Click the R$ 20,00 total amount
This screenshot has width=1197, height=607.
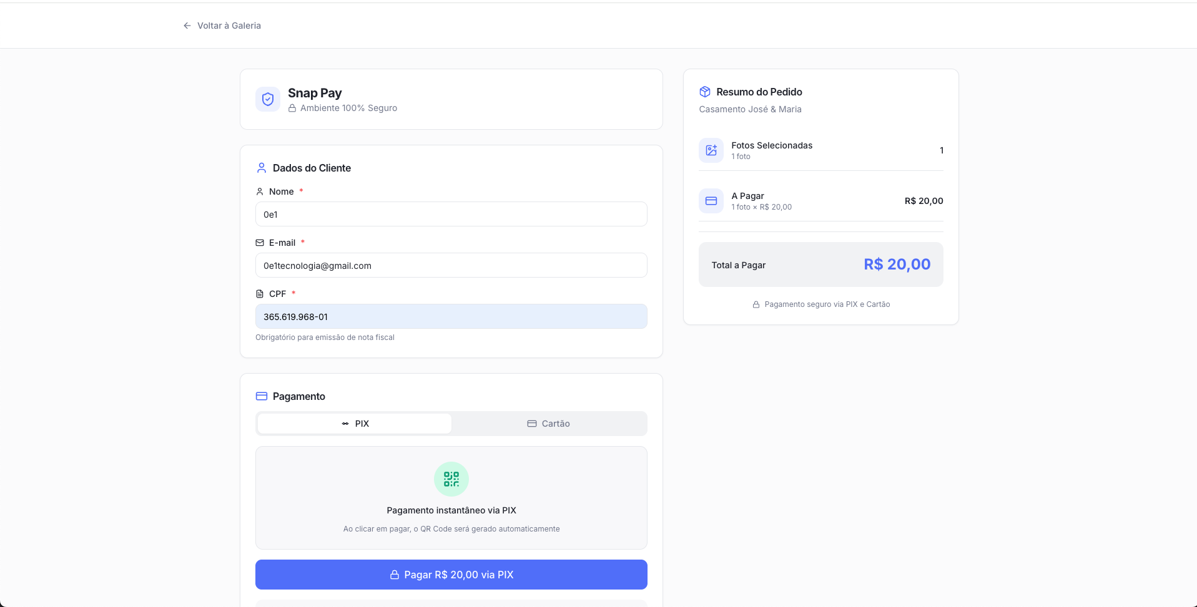tap(897, 265)
